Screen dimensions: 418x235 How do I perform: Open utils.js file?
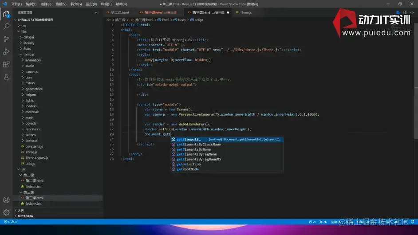(30, 164)
